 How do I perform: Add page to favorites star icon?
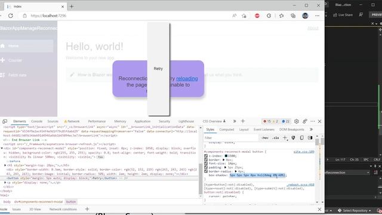pos(244,16)
